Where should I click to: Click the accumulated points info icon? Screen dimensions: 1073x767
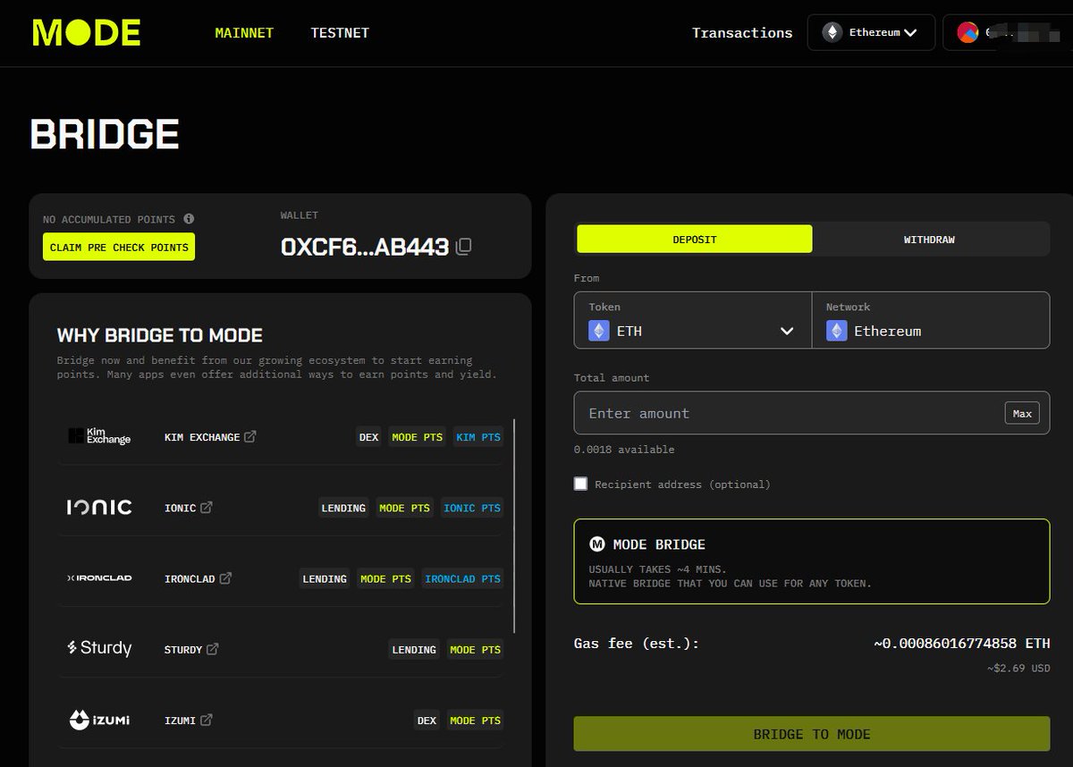189,219
